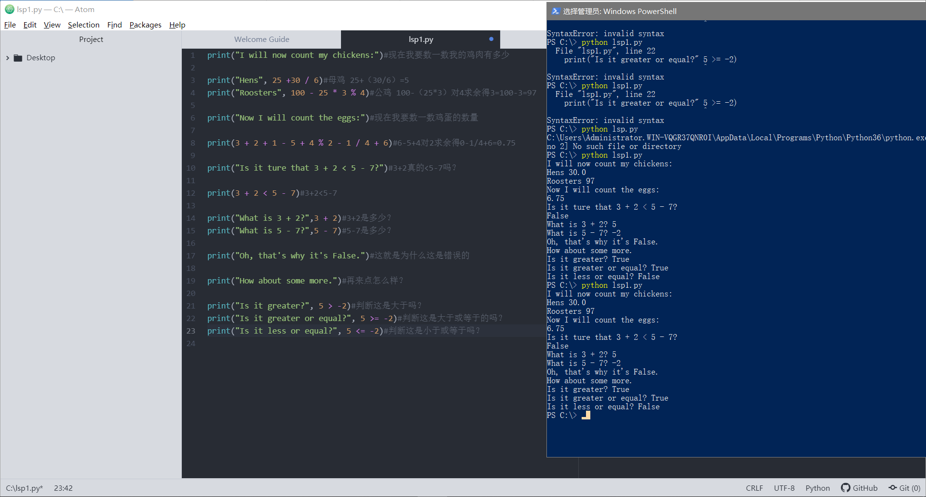Viewport: 926px width, 497px height.
Task: Open the Help menu
Action: click(x=177, y=25)
